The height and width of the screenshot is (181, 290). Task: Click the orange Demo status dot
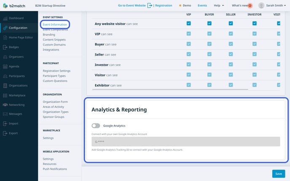tap(180, 5)
